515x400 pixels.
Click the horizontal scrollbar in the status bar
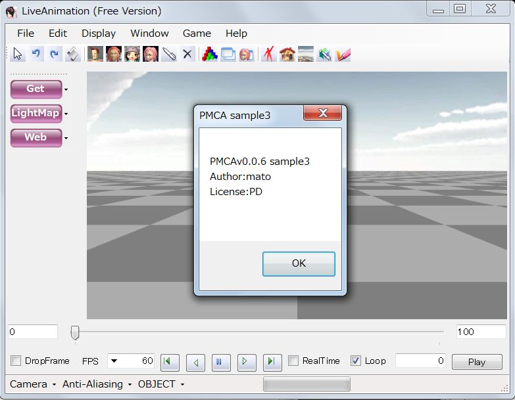[307, 384]
